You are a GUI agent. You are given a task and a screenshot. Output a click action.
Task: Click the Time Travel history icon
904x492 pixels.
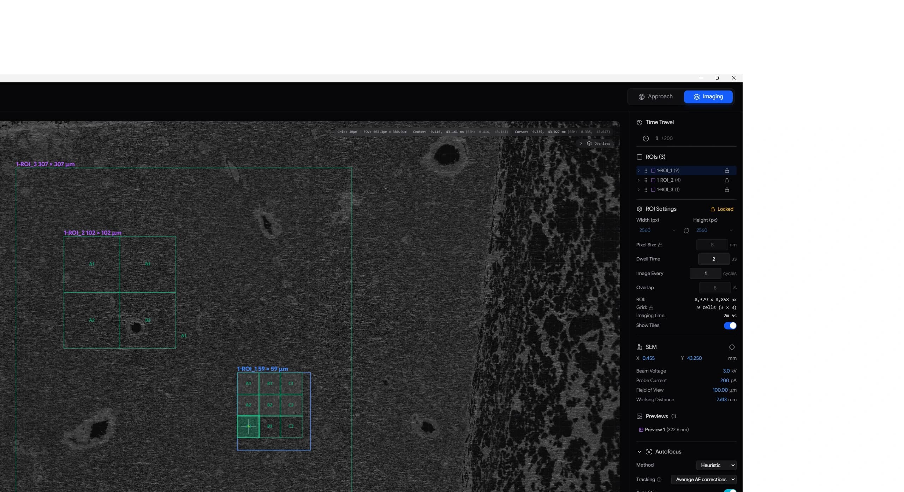click(x=639, y=122)
